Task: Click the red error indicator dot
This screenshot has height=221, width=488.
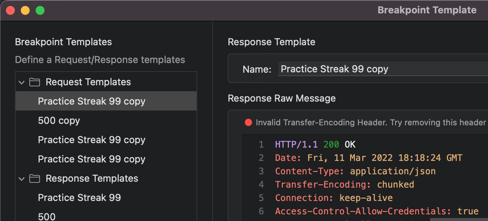Action: [248, 122]
